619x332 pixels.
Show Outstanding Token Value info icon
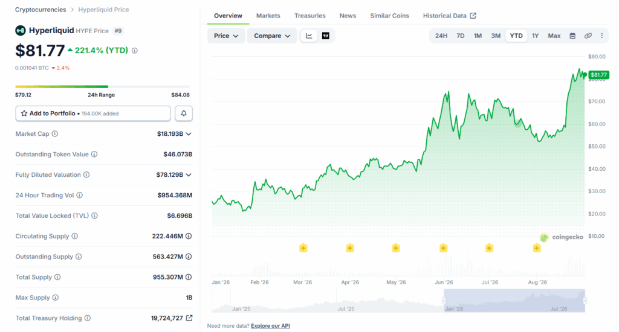coord(94,154)
